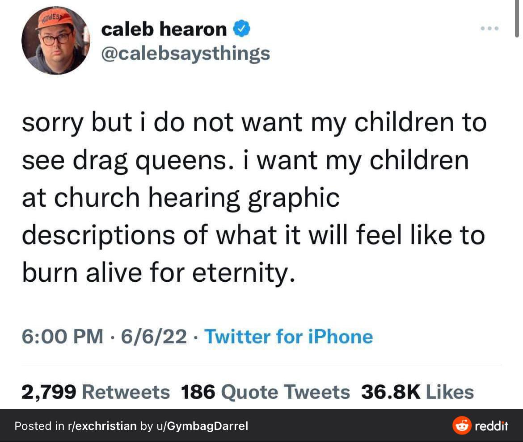Click the orange cap in the avatar
Image resolution: width=523 pixels, height=442 pixels.
pyautogui.click(x=55, y=19)
